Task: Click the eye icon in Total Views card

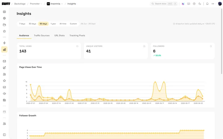Action: tap(77, 46)
